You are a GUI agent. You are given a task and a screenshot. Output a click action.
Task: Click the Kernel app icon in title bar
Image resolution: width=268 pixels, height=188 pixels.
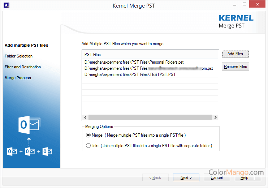[x=6, y=5]
